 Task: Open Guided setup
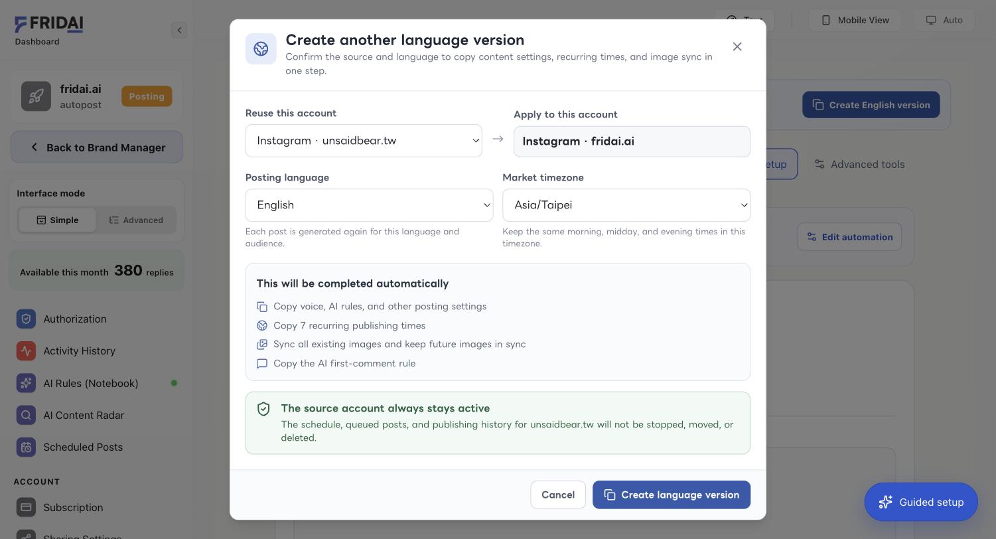(921, 502)
